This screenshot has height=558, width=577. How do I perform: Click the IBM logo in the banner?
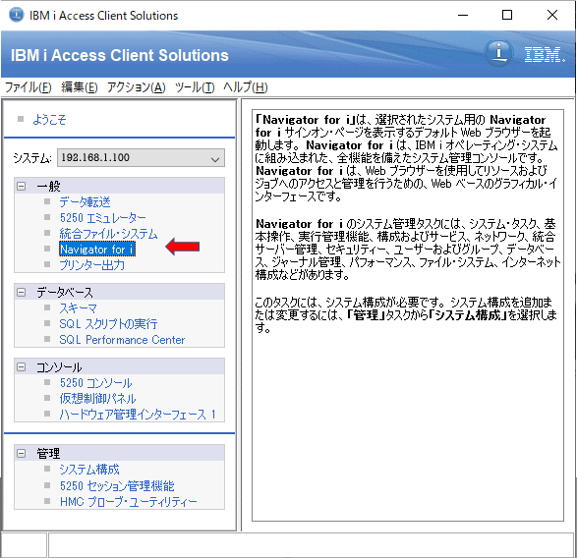(x=544, y=54)
